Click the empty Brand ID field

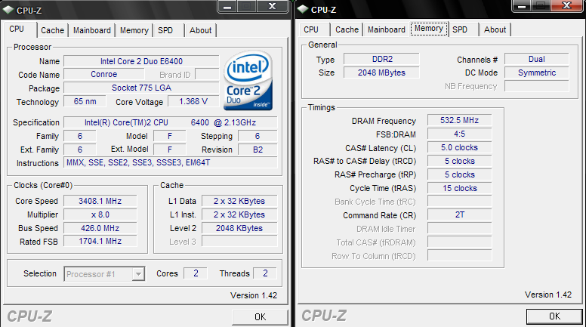tap(207, 74)
